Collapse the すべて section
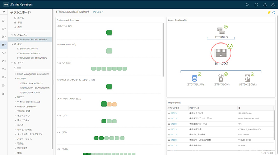The image size is (278, 155). coord(12,63)
